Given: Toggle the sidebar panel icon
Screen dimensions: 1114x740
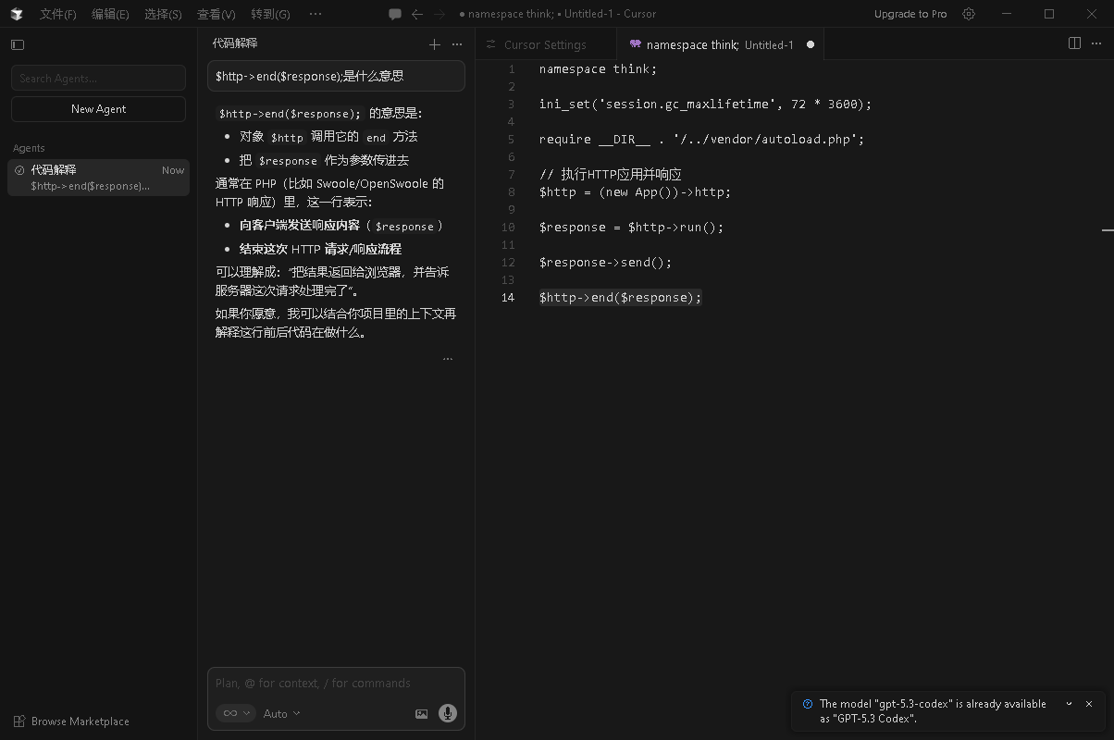Looking at the screenshot, I should 18,44.
